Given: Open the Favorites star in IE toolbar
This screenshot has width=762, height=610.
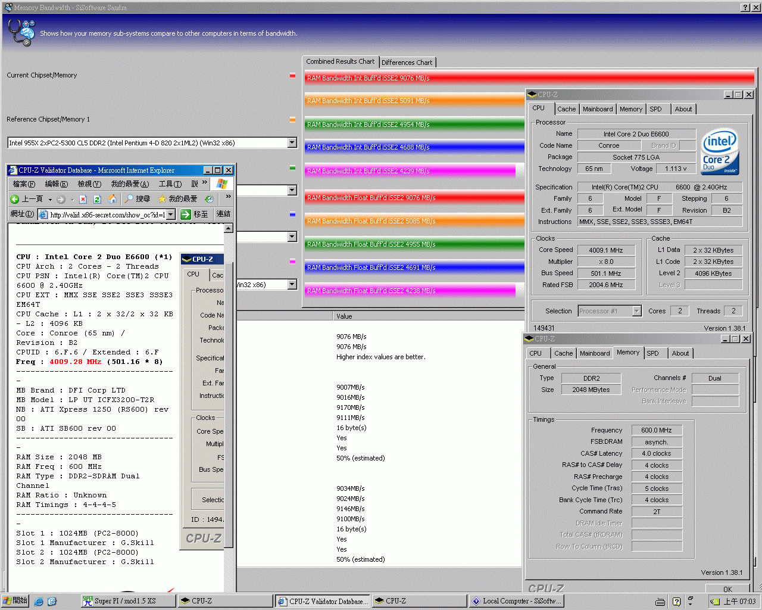Looking at the screenshot, I should pos(162,198).
